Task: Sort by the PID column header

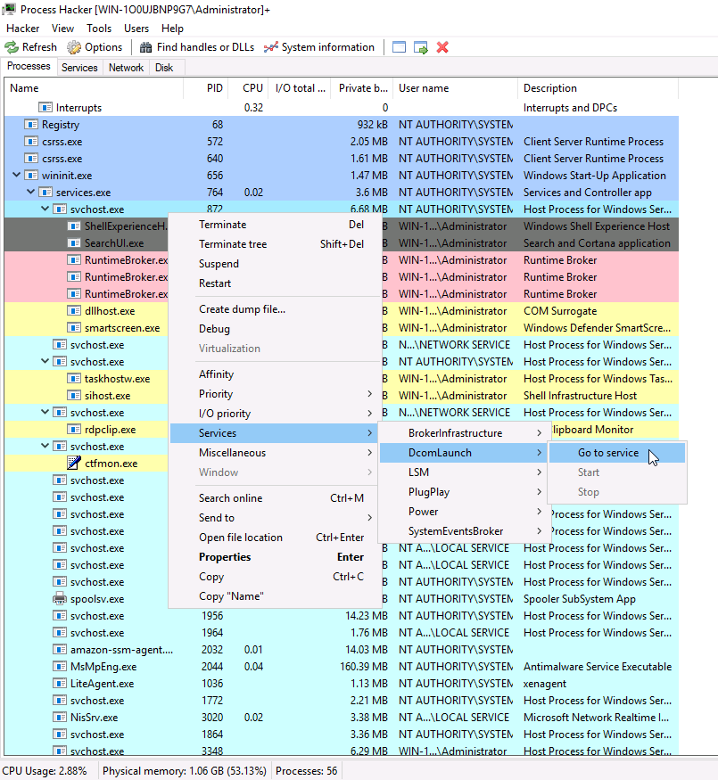Action: [206, 88]
